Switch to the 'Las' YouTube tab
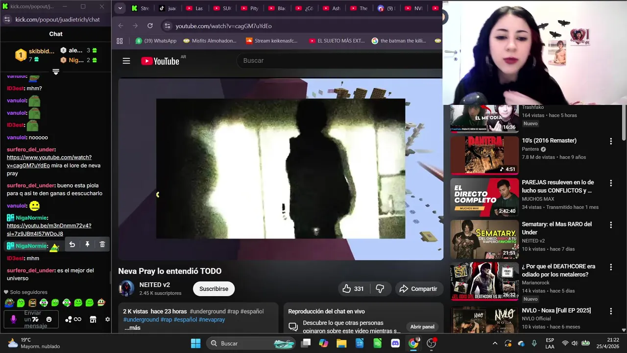This screenshot has width=627, height=353. click(195, 8)
